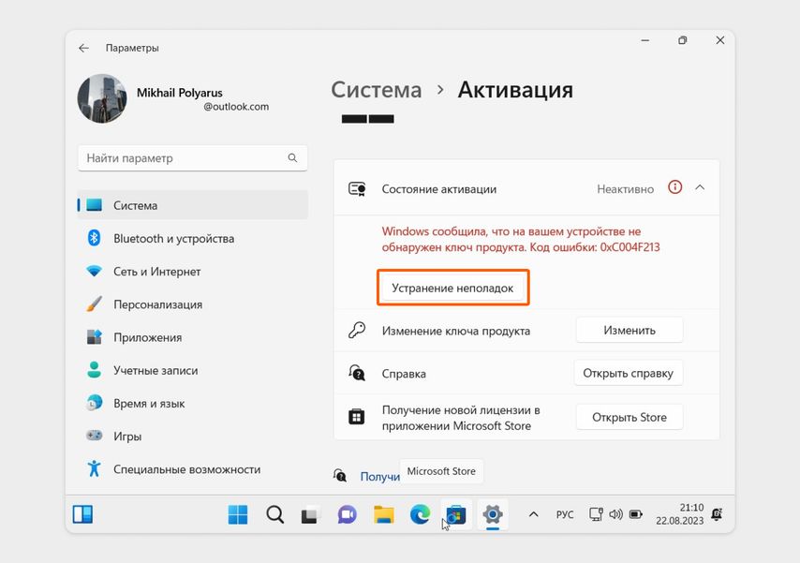Focus the Найти параметр search field
This screenshot has width=800, height=563.
tap(192, 158)
